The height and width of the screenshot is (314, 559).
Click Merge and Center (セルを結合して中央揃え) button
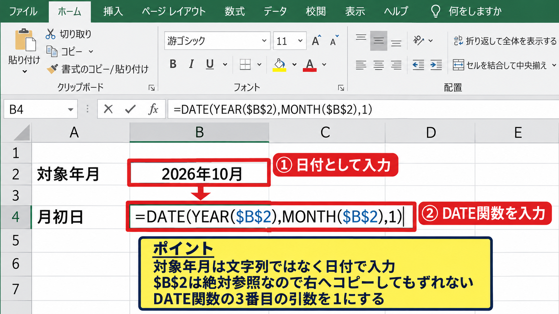[x=500, y=65]
